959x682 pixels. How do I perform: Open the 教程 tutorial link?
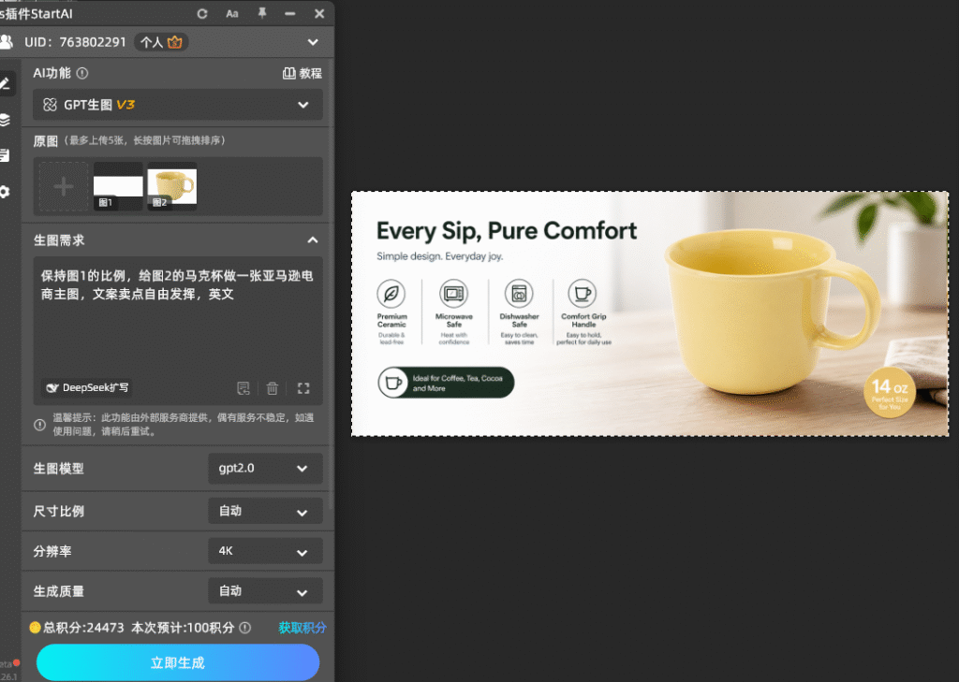[x=302, y=73]
